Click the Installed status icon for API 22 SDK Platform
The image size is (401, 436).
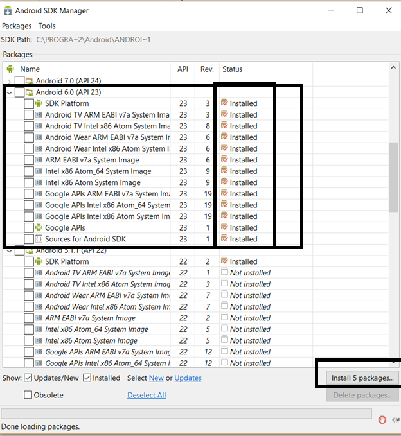pyautogui.click(x=224, y=261)
